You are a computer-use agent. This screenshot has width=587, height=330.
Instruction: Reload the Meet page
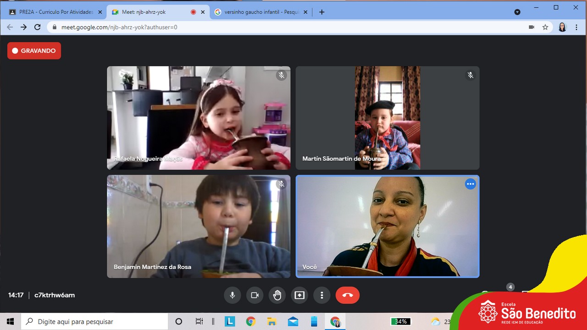[x=38, y=27]
